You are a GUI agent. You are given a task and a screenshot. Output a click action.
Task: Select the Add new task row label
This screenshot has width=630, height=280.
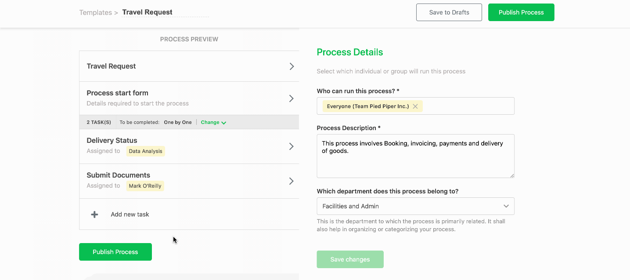point(130,215)
